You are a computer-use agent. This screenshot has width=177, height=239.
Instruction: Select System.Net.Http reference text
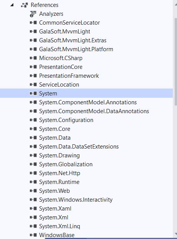click(x=60, y=173)
